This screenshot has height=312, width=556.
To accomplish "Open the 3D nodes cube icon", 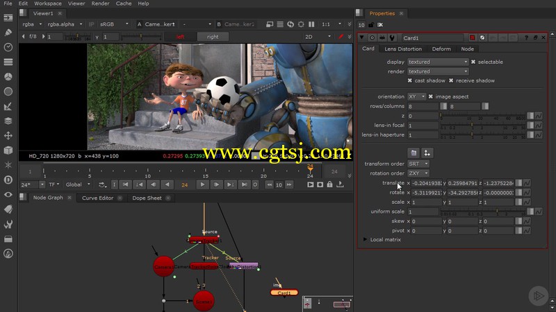I will (8, 150).
